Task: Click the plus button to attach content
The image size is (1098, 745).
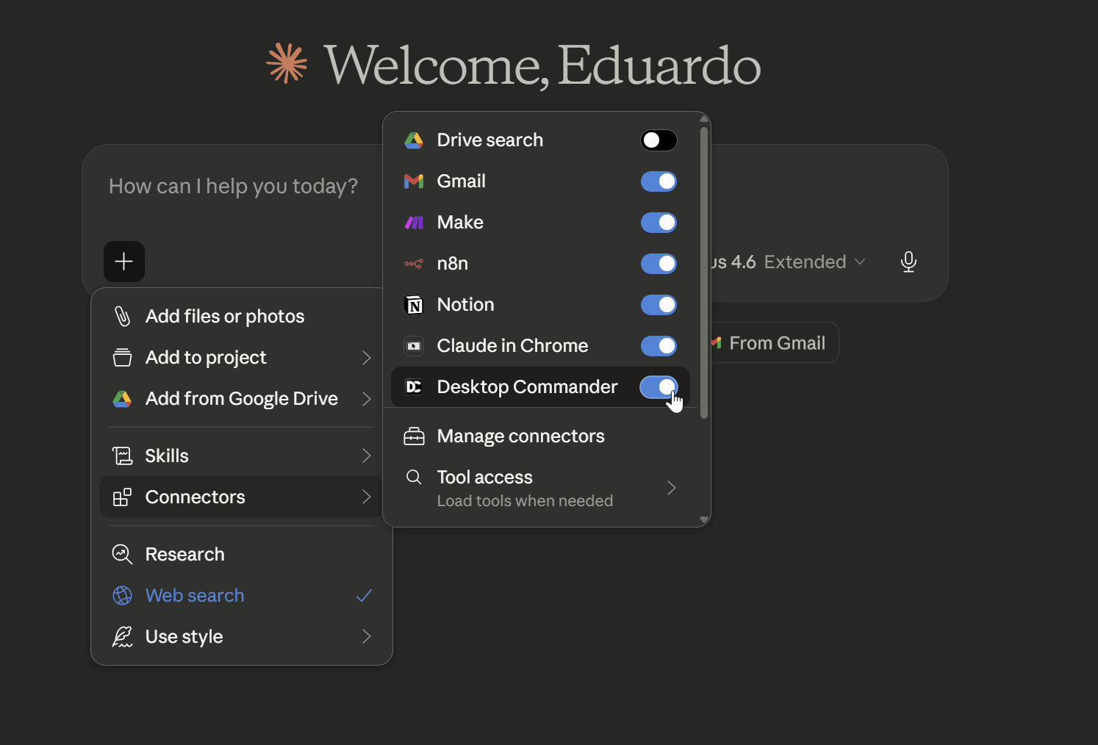Action: coord(123,262)
